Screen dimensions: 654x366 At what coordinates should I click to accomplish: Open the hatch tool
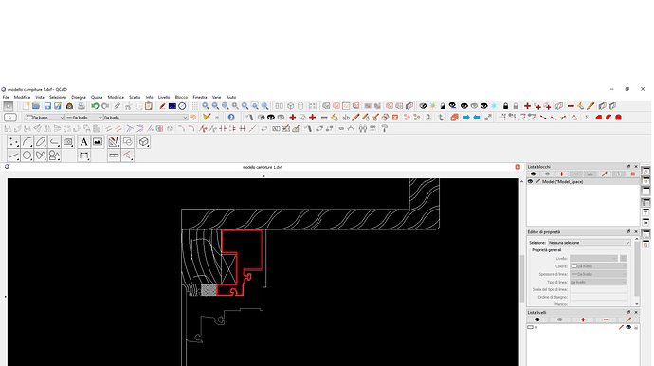click(68, 142)
